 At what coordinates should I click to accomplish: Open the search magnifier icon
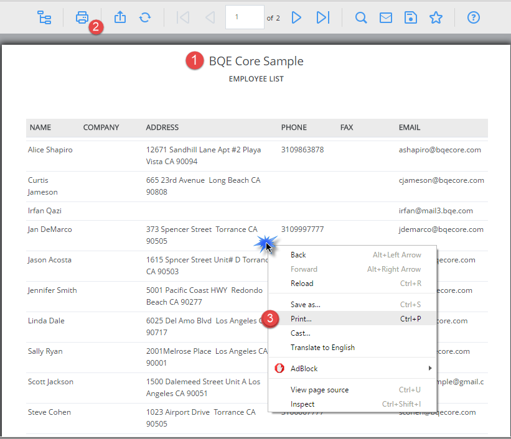tap(361, 17)
